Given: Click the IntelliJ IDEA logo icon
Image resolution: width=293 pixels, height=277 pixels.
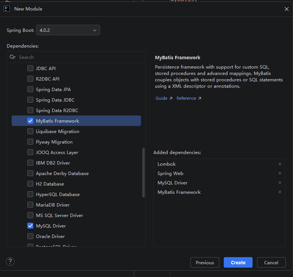Looking at the screenshot, I should (x=7, y=9).
